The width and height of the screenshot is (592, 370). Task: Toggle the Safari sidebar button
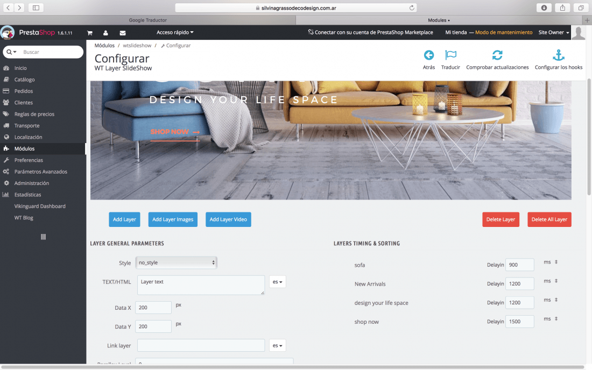click(36, 8)
